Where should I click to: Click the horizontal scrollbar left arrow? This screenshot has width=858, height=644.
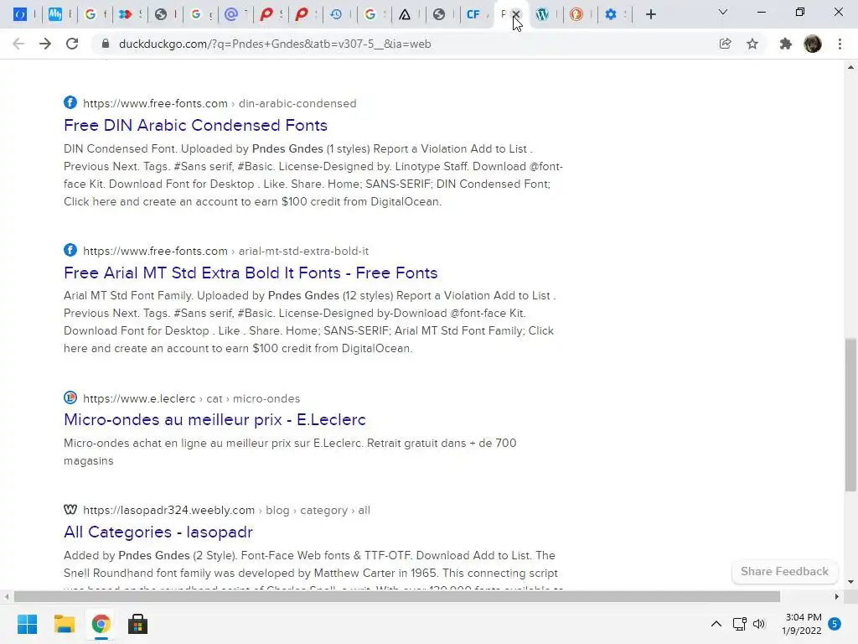point(7,596)
